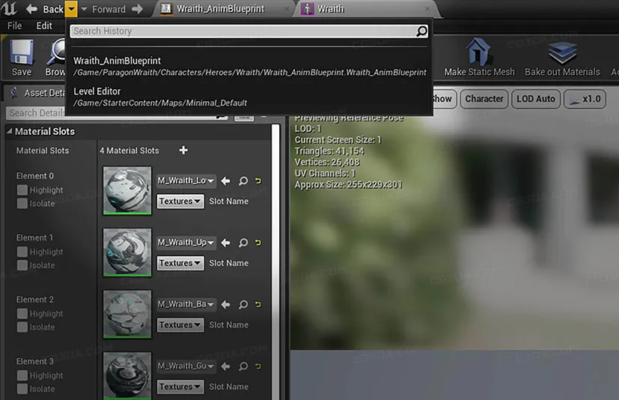The width and height of the screenshot is (619, 400).
Task: Open Textures dropdown for Element 0
Action: coord(180,201)
